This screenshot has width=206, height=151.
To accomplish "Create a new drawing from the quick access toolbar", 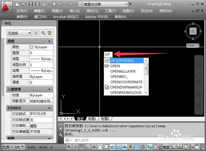I will click(17, 4).
